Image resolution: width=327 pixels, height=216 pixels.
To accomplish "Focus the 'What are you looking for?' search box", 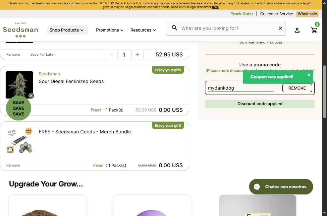I will [x=226, y=28].
